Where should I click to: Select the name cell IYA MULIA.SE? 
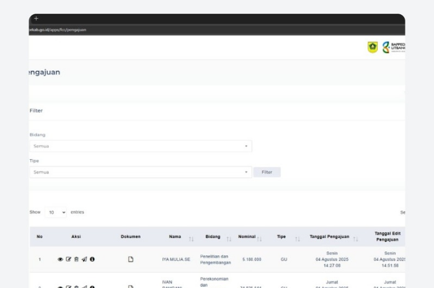point(176,260)
